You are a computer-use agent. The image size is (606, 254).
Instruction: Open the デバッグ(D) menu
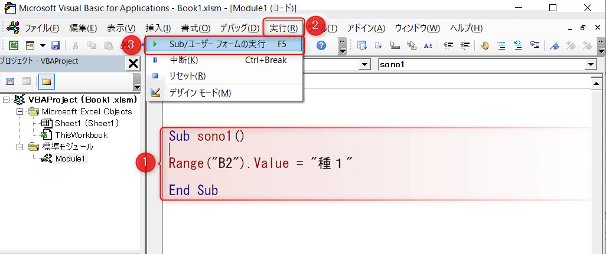(240, 28)
